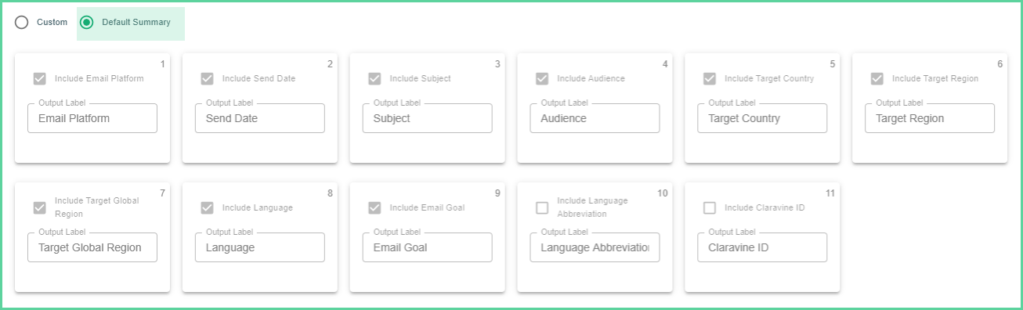1023x310 pixels.
Task: Uncheck the Include Language checkbox
Action: coord(208,208)
